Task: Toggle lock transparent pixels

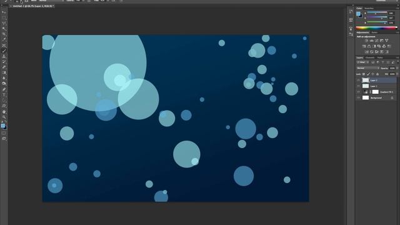Action: click(364, 74)
